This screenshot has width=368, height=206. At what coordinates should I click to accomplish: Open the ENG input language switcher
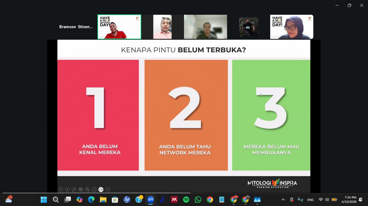pos(310,200)
